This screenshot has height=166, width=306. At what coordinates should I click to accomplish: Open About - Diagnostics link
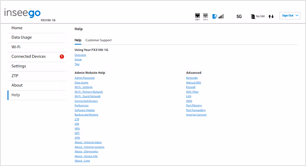click(x=86, y=151)
